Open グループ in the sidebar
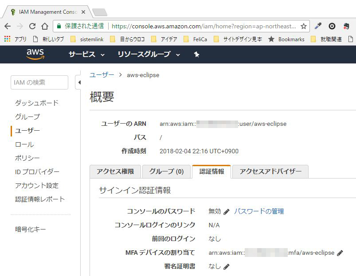This screenshot has width=356, height=276. click(27, 117)
